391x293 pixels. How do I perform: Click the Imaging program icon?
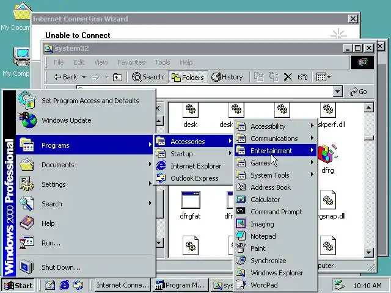pos(241,223)
